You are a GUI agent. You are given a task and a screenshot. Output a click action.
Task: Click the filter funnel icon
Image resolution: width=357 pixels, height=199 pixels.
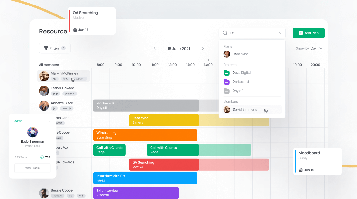(46, 48)
